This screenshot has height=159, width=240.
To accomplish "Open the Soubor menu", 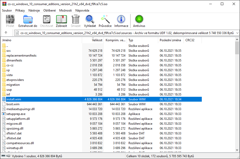I will [7, 10].
